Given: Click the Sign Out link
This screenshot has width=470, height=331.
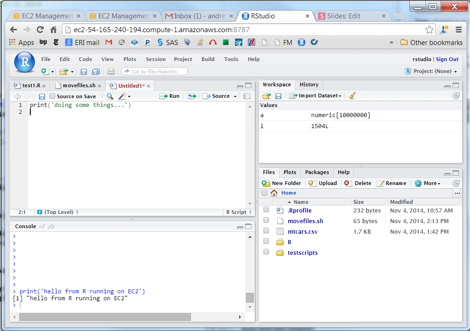Looking at the screenshot, I should coord(447,59).
